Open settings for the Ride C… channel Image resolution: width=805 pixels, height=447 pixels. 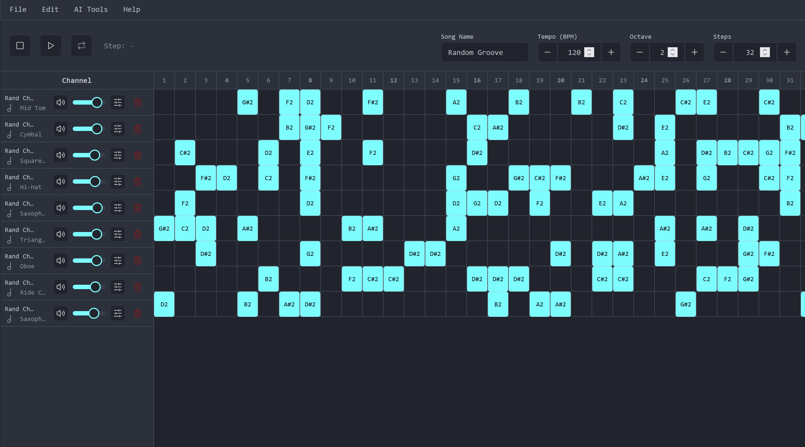[x=118, y=287]
